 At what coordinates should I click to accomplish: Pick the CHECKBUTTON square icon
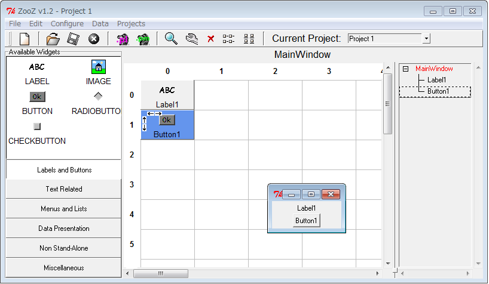pos(37,126)
